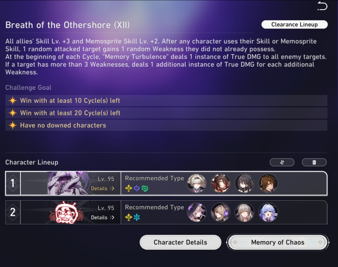Click the Imaginary type icon in team 1
The height and width of the screenshot is (267, 338).
(x=129, y=188)
